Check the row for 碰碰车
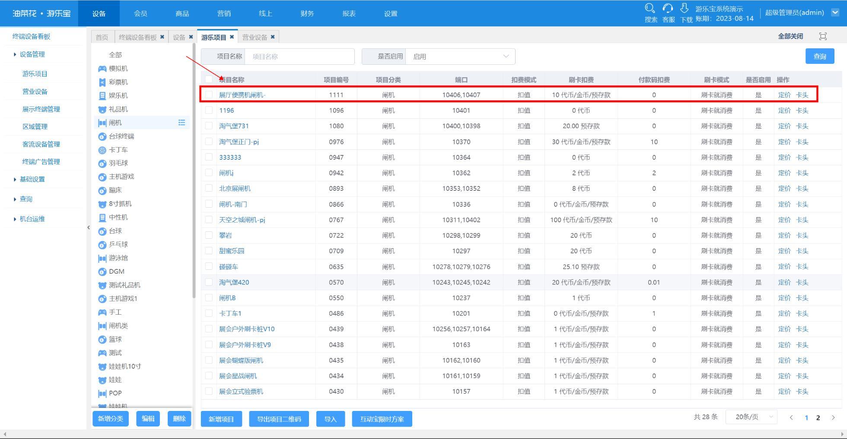The height and width of the screenshot is (439, 847). pyautogui.click(x=209, y=266)
